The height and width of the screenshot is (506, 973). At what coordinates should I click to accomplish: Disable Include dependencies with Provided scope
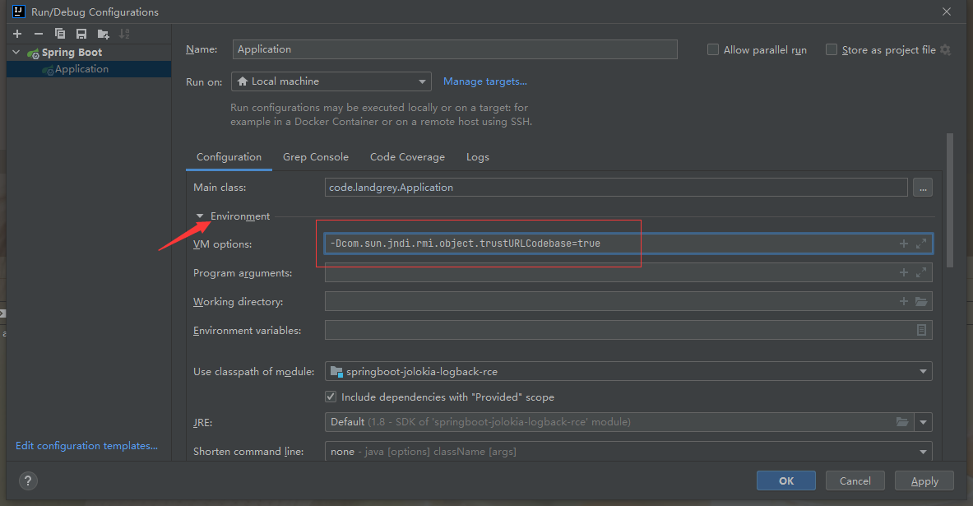(x=330, y=397)
